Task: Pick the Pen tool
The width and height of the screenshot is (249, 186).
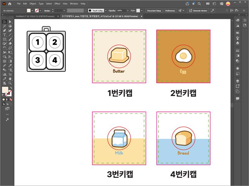Action: point(5,30)
